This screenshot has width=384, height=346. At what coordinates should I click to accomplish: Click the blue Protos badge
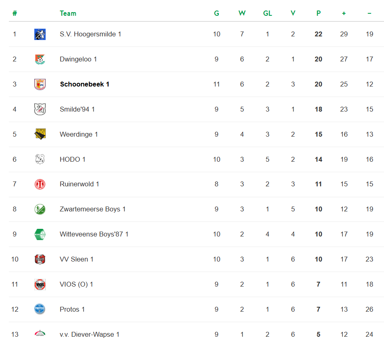point(40,310)
